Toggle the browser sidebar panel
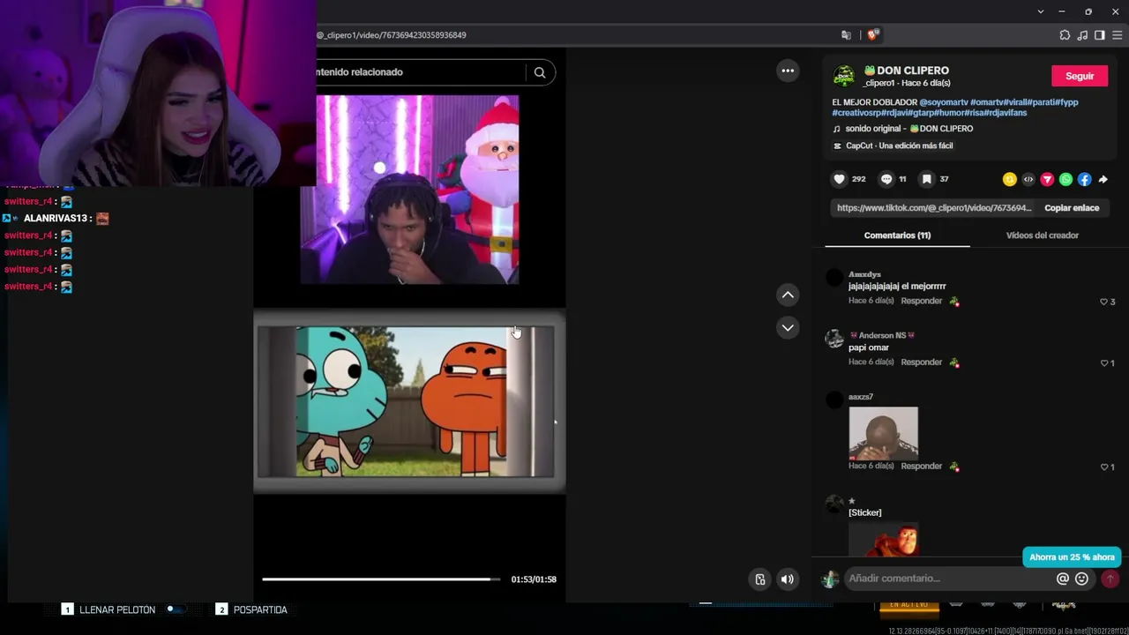Screen dimensions: 1129x635 pos(1100,35)
